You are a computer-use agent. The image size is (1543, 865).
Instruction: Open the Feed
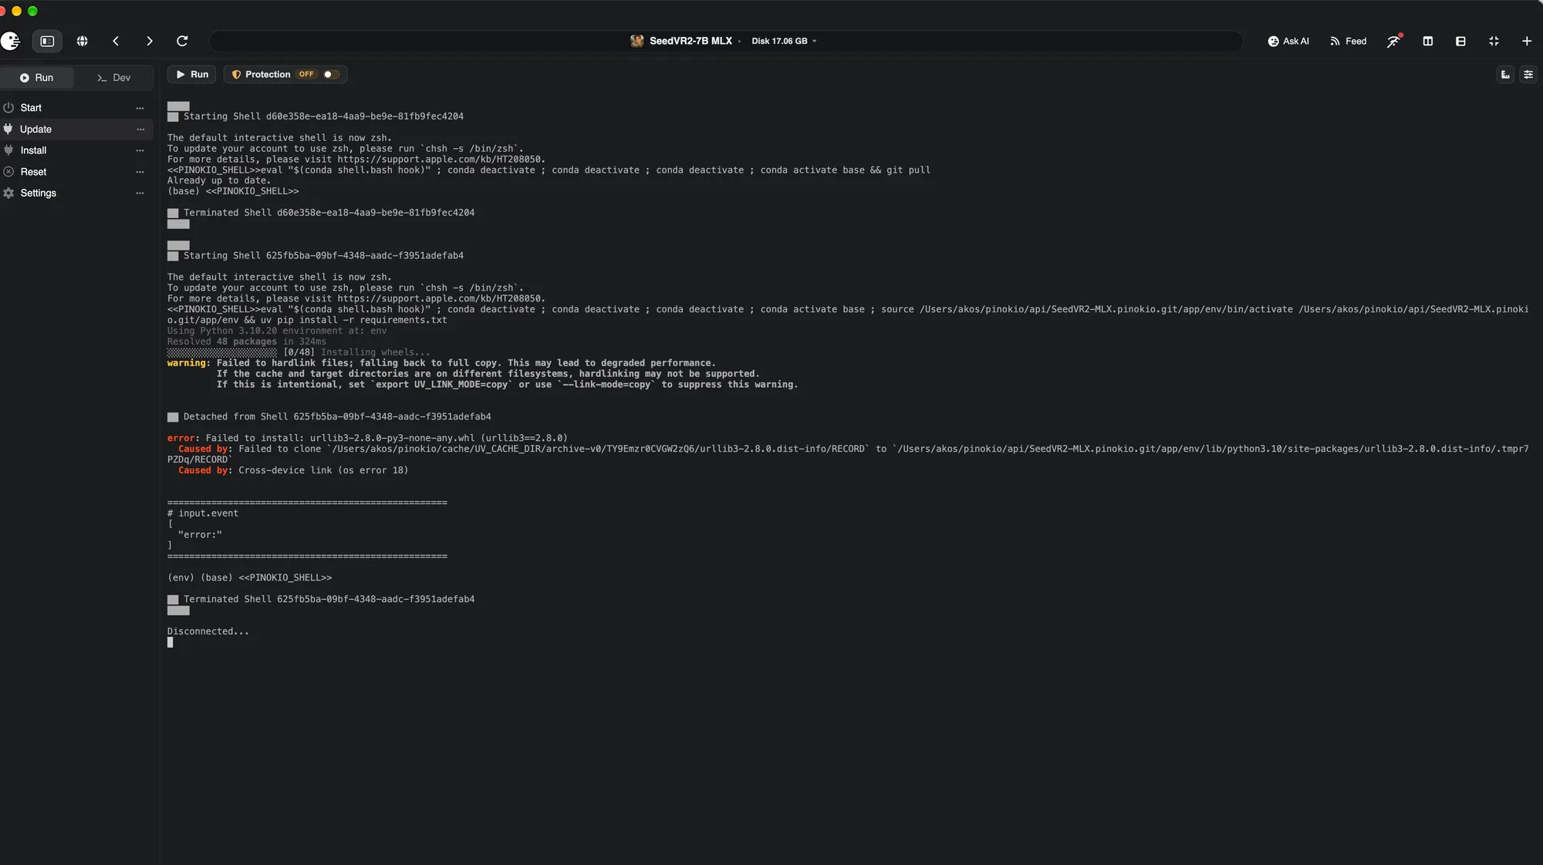pos(1349,41)
